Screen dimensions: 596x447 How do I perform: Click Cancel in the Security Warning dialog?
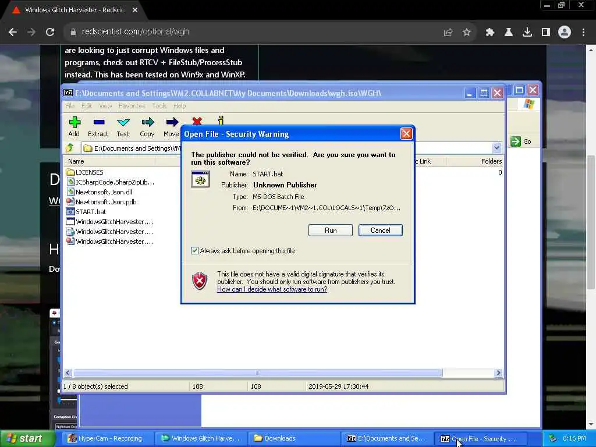pyautogui.click(x=380, y=230)
